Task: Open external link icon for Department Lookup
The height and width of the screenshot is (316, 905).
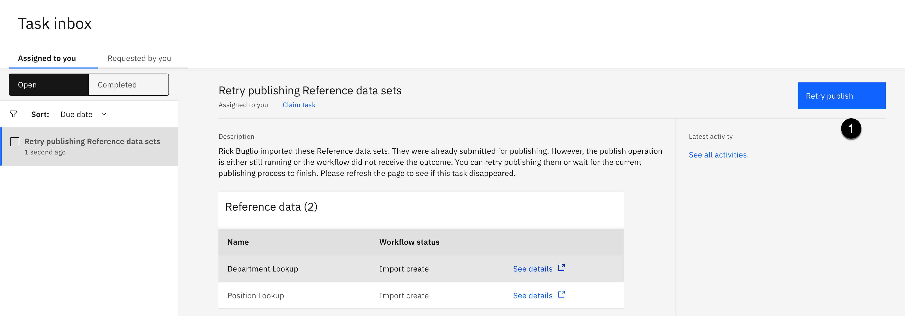Action: 561,268
